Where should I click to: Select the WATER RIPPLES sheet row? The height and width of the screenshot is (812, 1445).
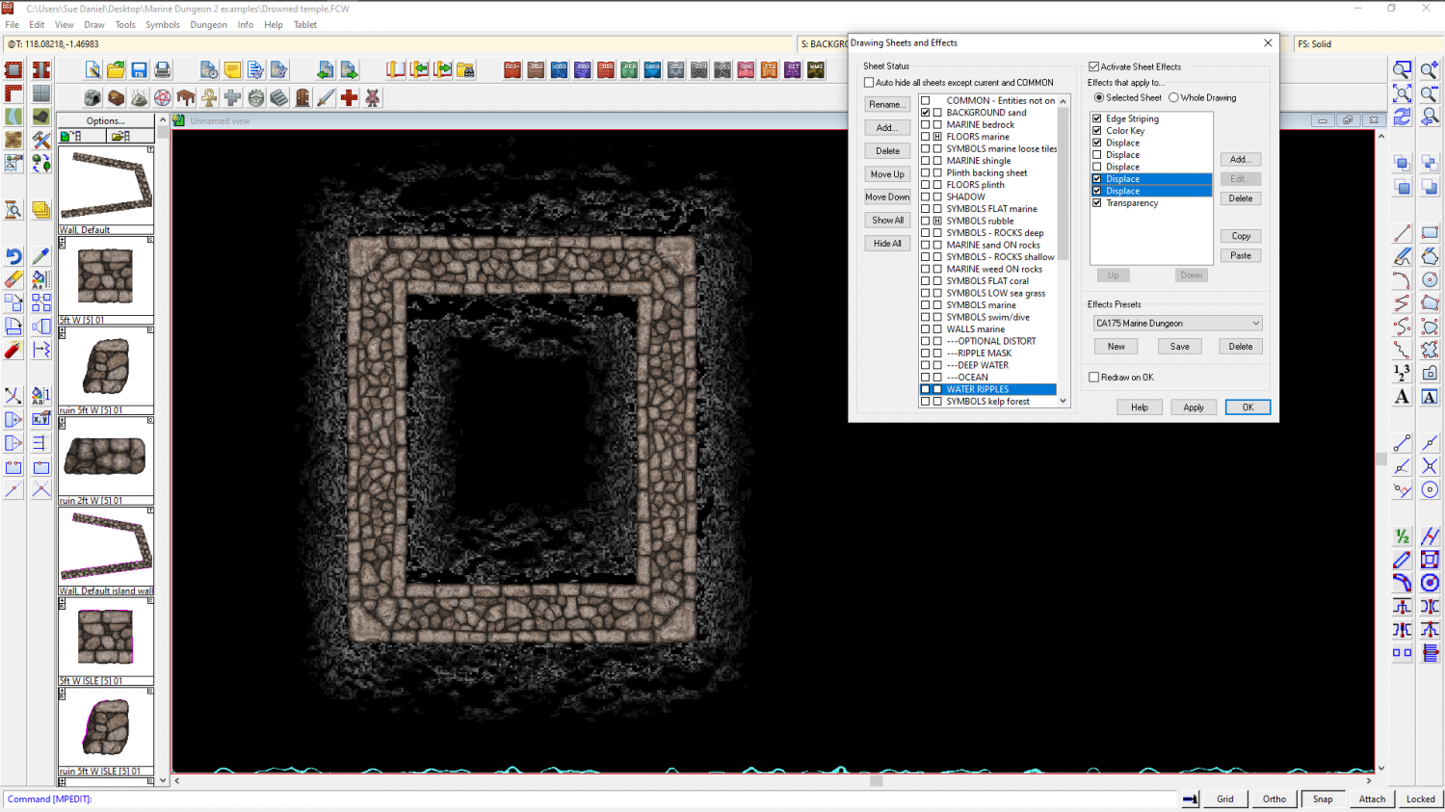[988, 389]
